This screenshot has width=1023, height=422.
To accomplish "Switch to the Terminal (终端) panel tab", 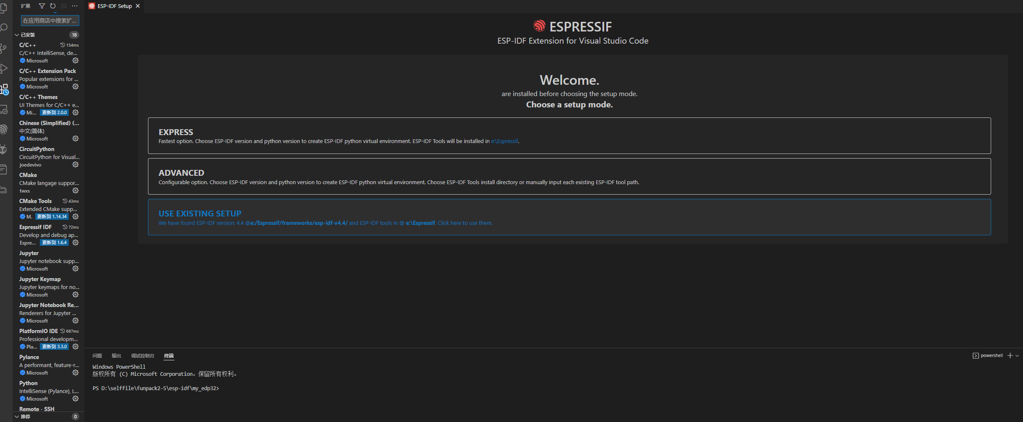I will click(169, 355).
